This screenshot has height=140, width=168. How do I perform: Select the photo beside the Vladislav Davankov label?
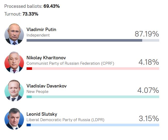click(14, 91)
